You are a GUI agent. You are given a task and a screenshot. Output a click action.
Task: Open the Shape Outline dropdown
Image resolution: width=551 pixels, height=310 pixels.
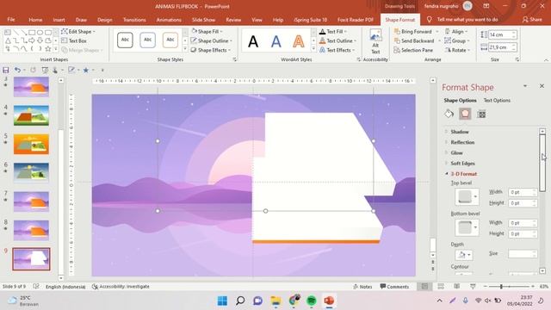(211, 40)
